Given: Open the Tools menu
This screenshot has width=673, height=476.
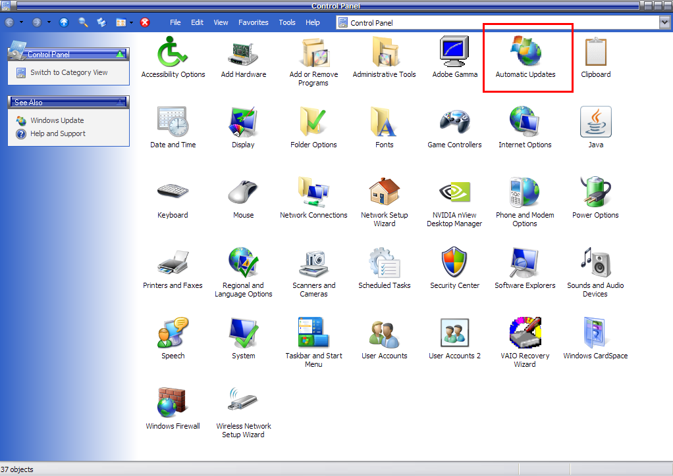Looking at the screenshot, I should click(286, 22).
